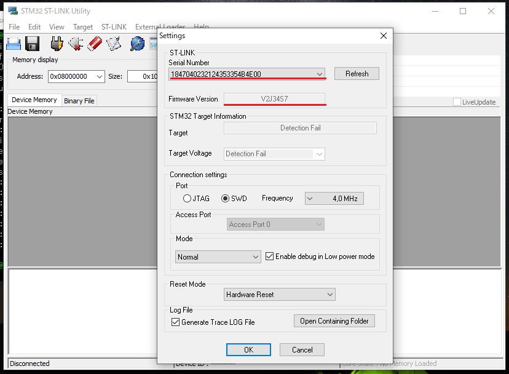Click the Program and verify icon
The image size is (509, 374).
pos(114,44)
